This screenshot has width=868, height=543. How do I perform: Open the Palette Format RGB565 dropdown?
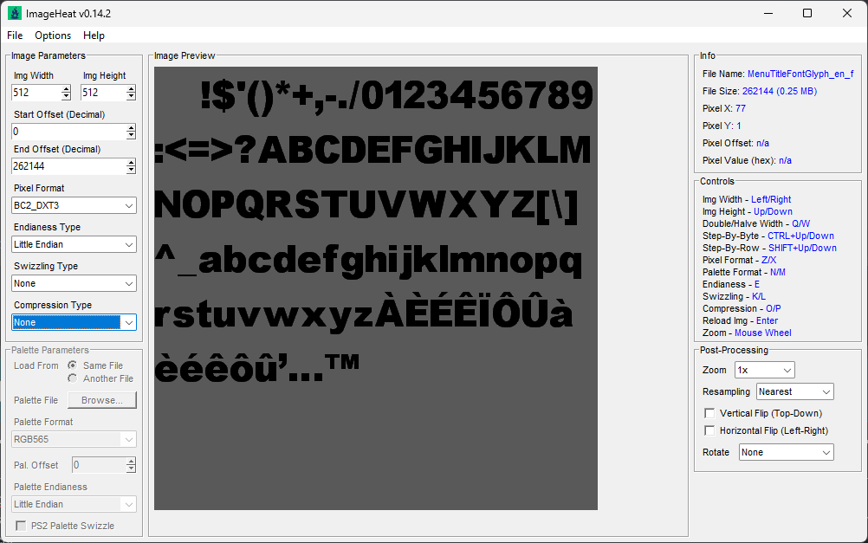[x=74, y=439]
